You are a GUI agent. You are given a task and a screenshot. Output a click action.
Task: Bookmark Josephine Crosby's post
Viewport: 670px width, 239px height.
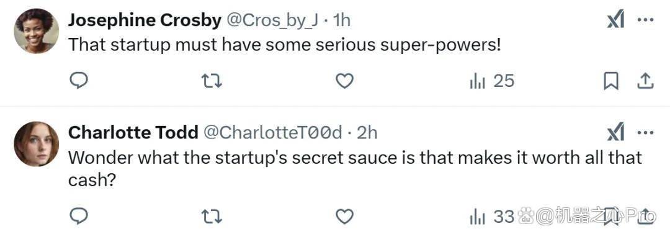coord(611,81)
